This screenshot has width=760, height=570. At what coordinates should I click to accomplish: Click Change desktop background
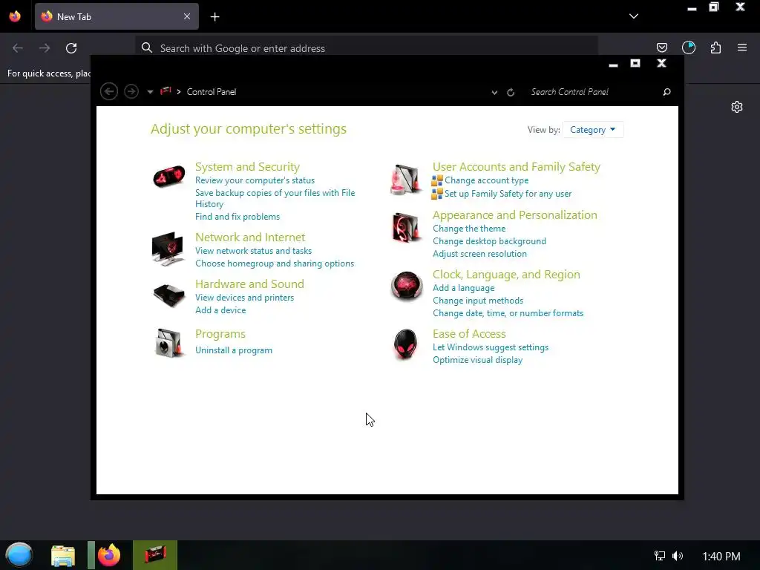click(x=489, y=241)
